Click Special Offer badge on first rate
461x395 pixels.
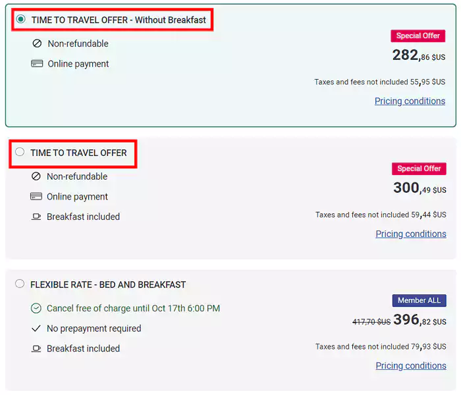pos(418,36)
